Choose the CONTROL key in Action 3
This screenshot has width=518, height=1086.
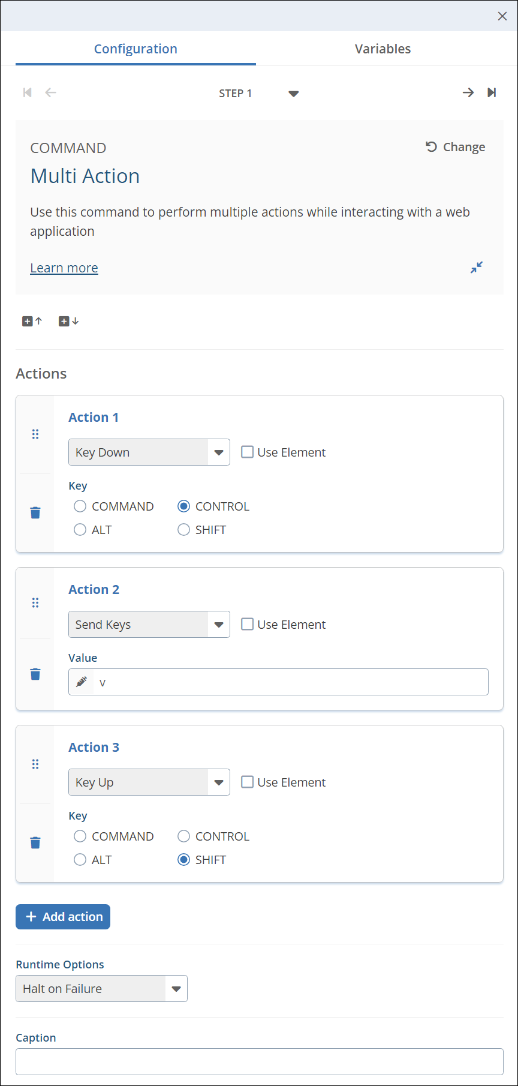[183, 836]
